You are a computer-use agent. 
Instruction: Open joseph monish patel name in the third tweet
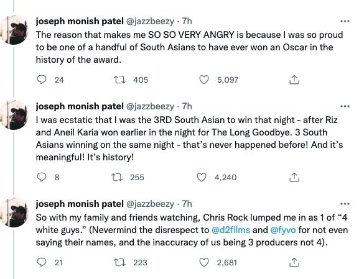pos(80,204)
